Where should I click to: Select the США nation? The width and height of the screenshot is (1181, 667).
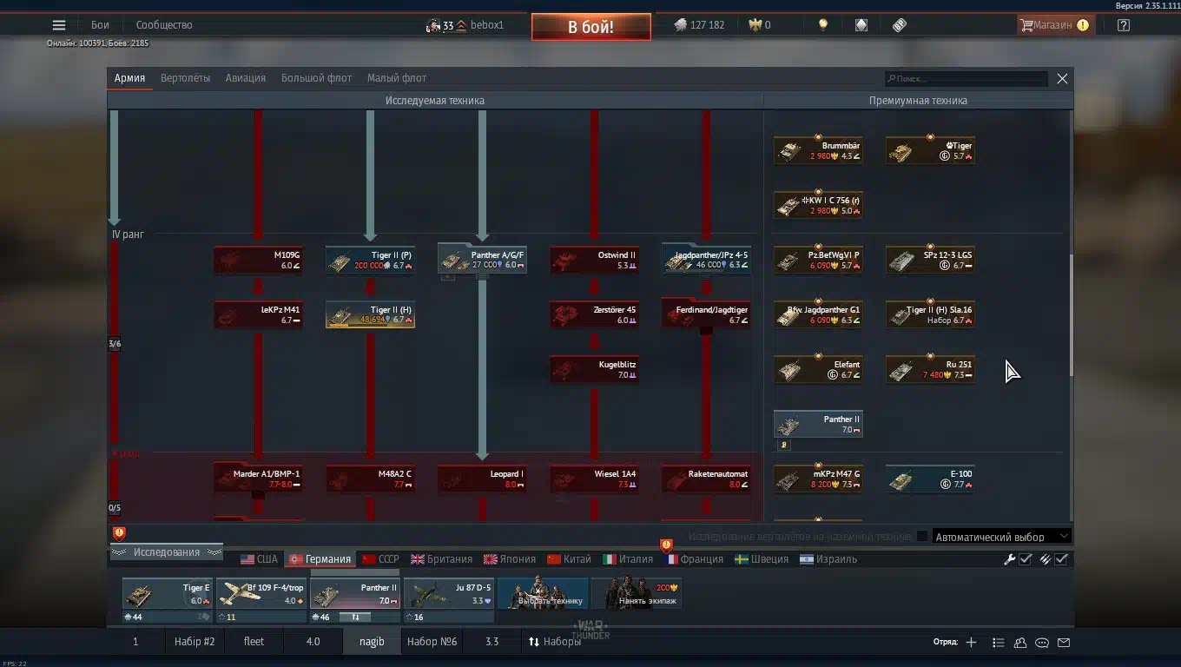(x=259, y=559)
